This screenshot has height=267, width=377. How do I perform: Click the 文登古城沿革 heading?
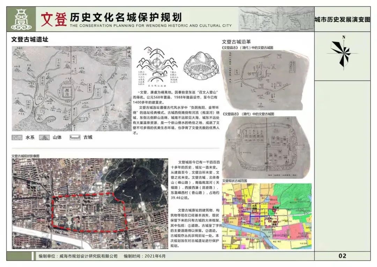click(x=236, y=42)
